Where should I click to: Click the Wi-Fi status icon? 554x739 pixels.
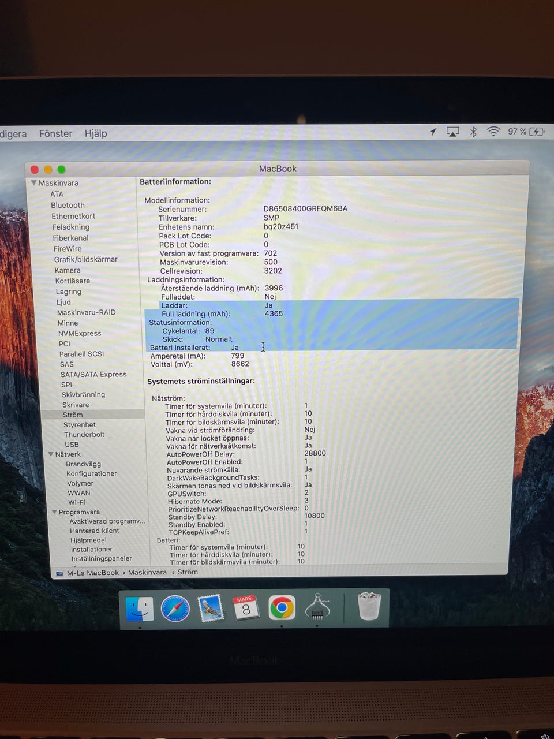[493, 132]
